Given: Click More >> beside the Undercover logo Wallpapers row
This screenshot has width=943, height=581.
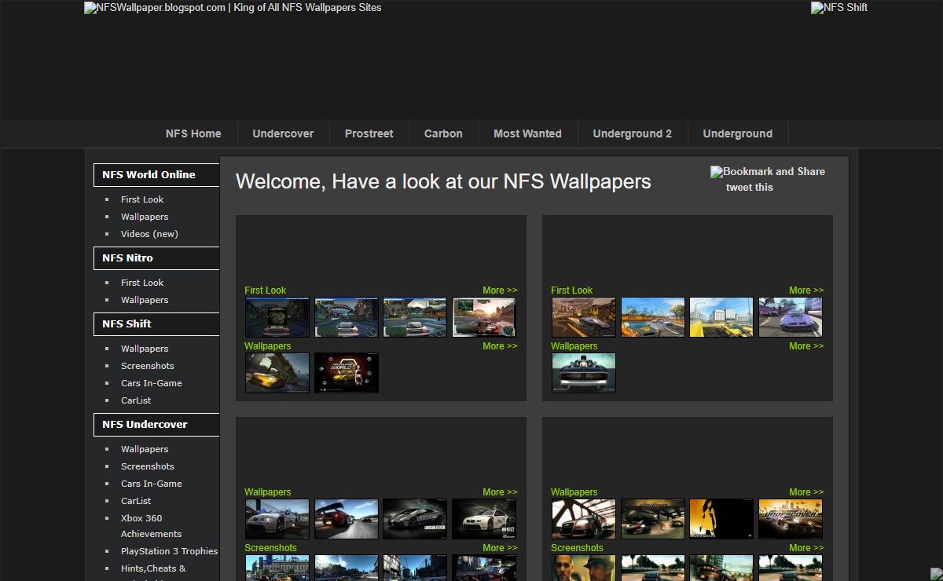Looking at the screenshot, I should (806, 492).
